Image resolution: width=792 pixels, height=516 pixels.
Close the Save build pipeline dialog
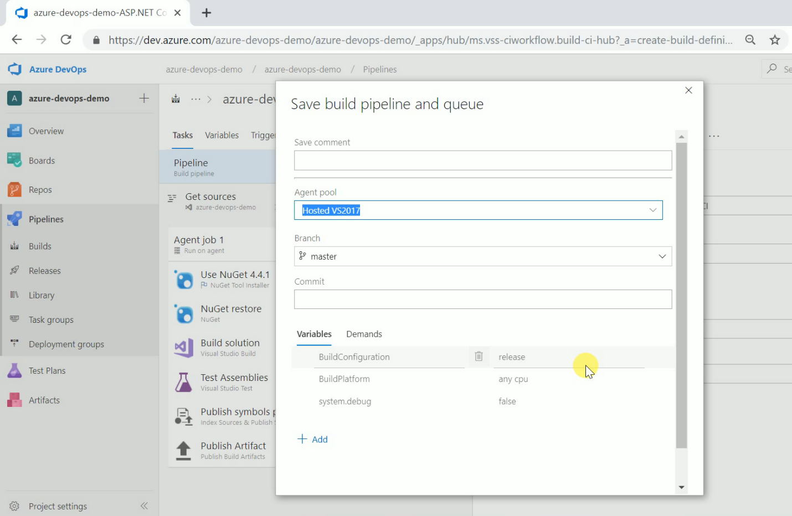pyautogui.click(x=688, y=90)
